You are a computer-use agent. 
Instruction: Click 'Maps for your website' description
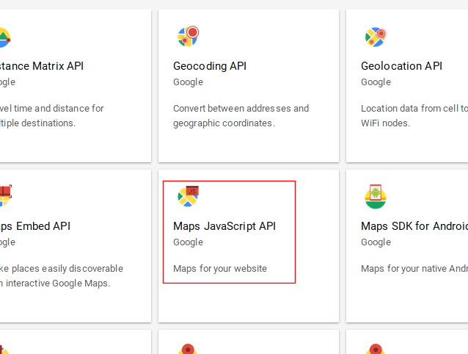tap(220, 269)
